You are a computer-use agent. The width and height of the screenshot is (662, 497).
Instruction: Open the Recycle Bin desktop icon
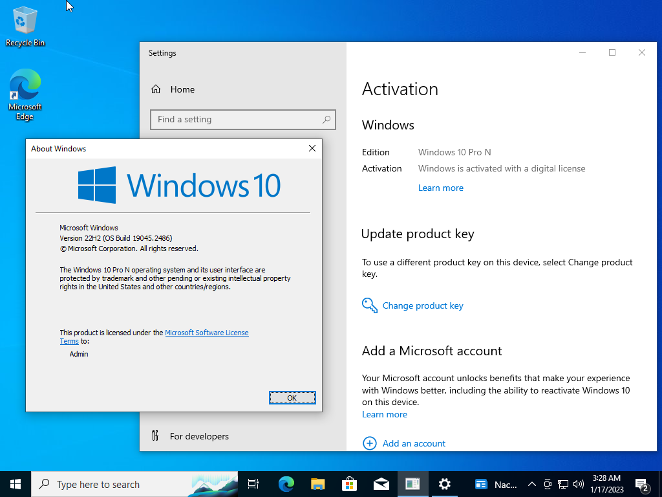point(25,26)
